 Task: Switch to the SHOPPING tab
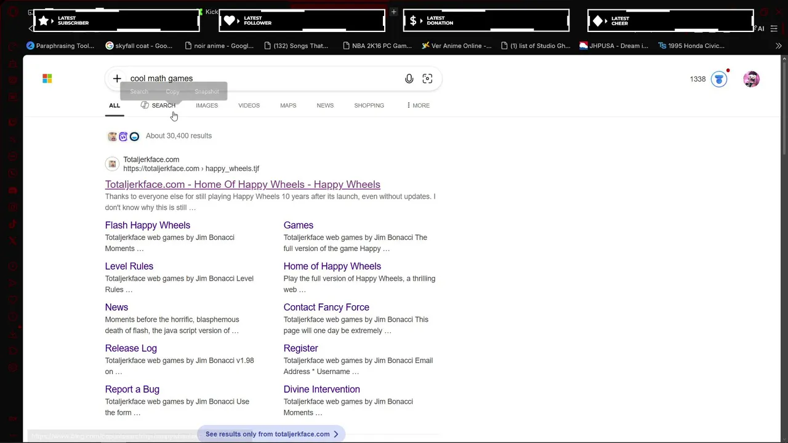click(x=369, y=105)
